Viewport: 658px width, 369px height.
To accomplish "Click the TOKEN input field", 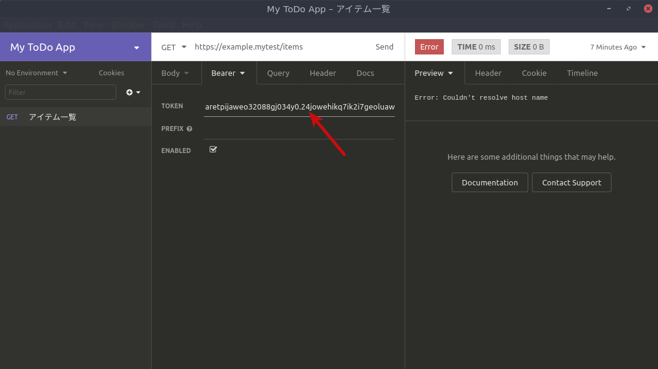I will click(x=299, y=107).
